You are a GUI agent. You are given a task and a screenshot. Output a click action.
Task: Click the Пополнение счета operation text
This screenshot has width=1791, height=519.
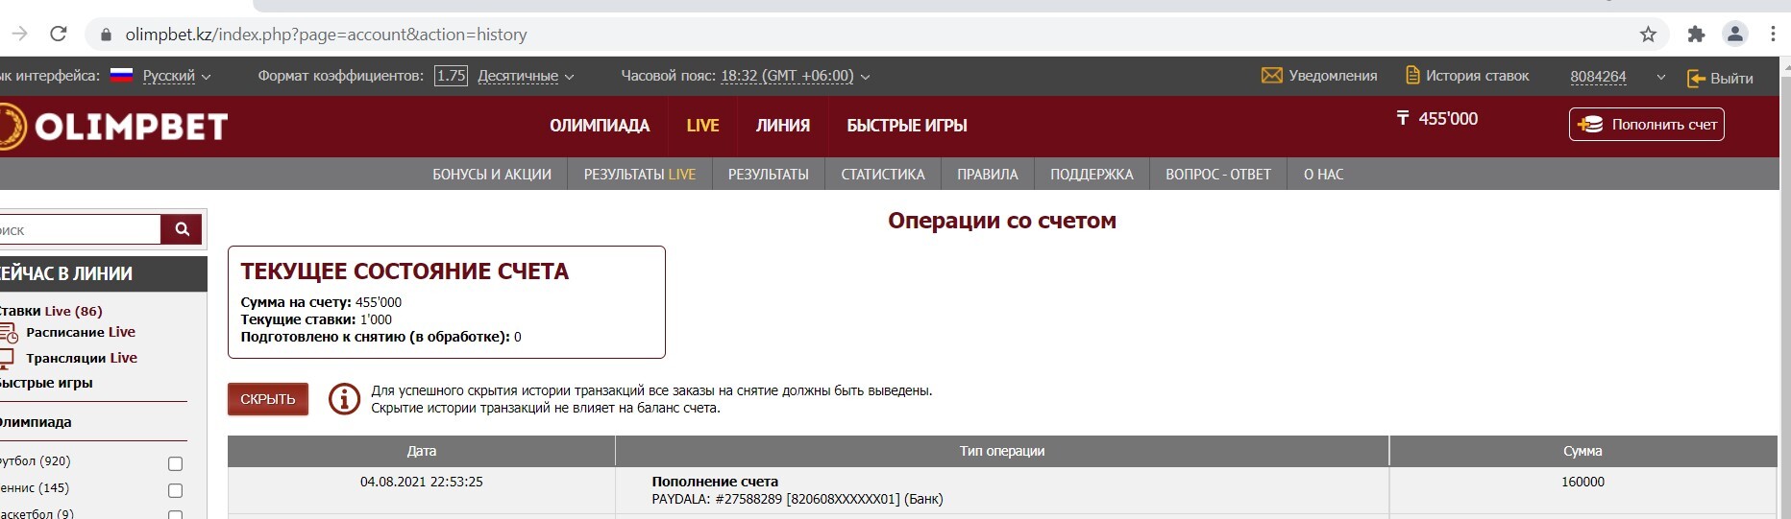tap(715, 482)
